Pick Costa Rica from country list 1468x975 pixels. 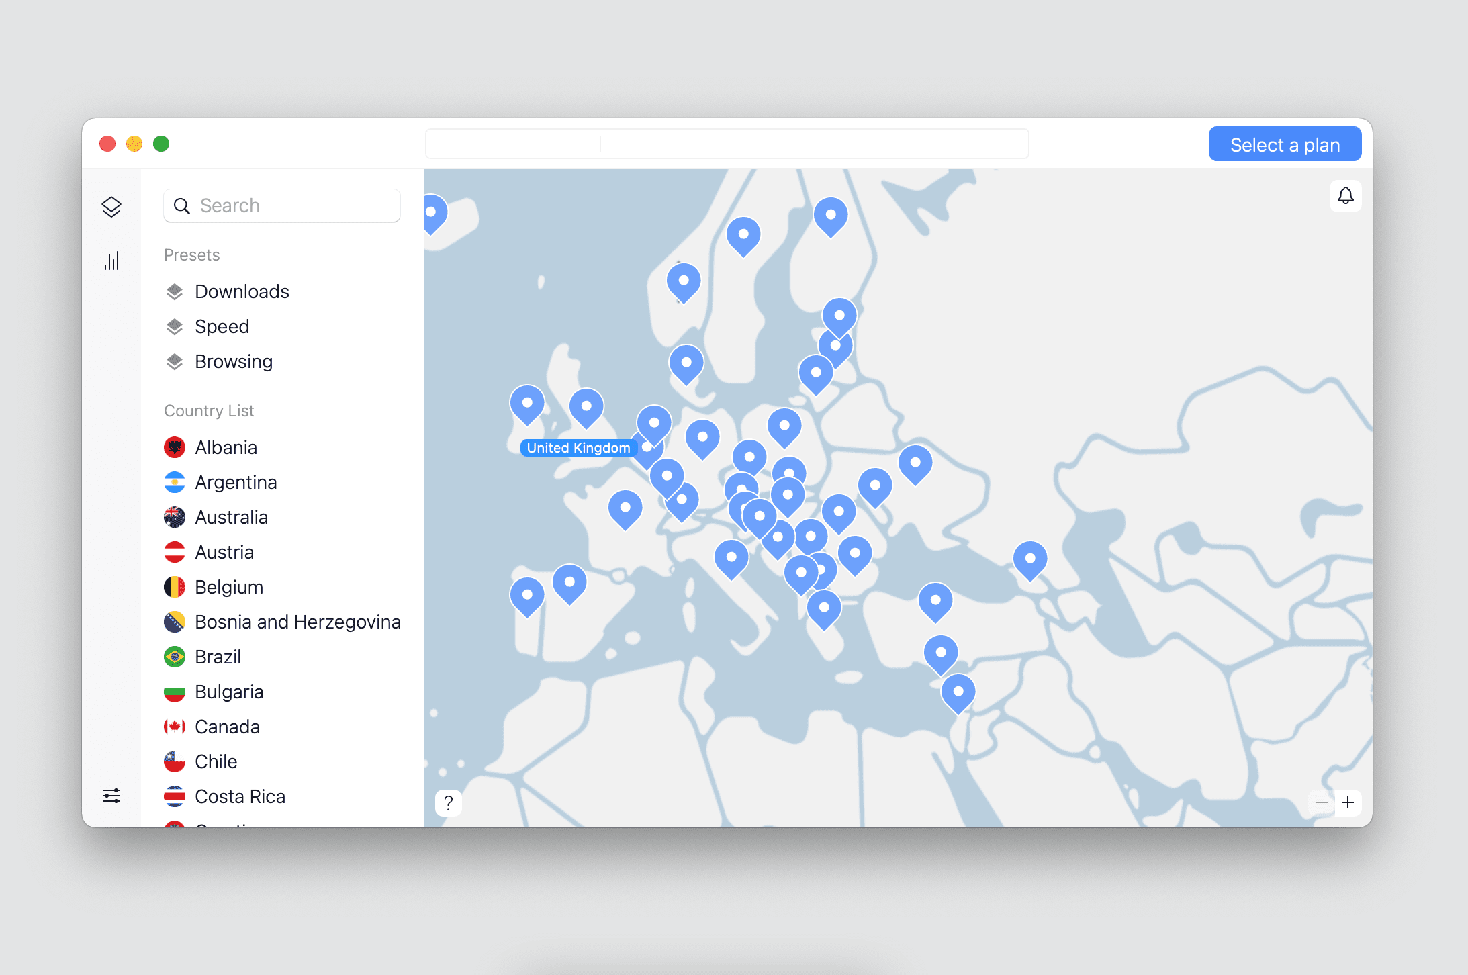tap(240, 796)
